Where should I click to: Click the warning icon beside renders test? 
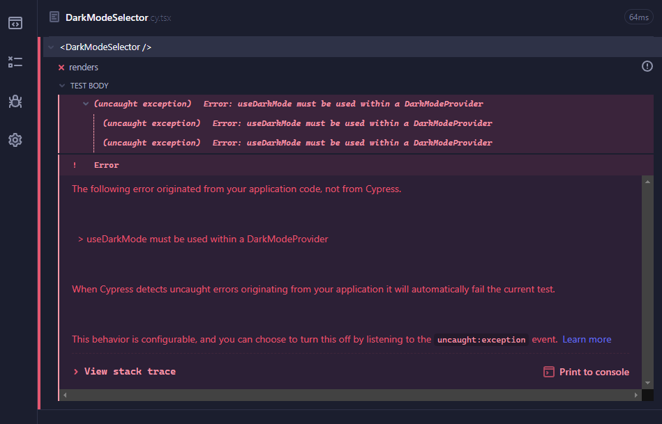[x=647, y=66]
